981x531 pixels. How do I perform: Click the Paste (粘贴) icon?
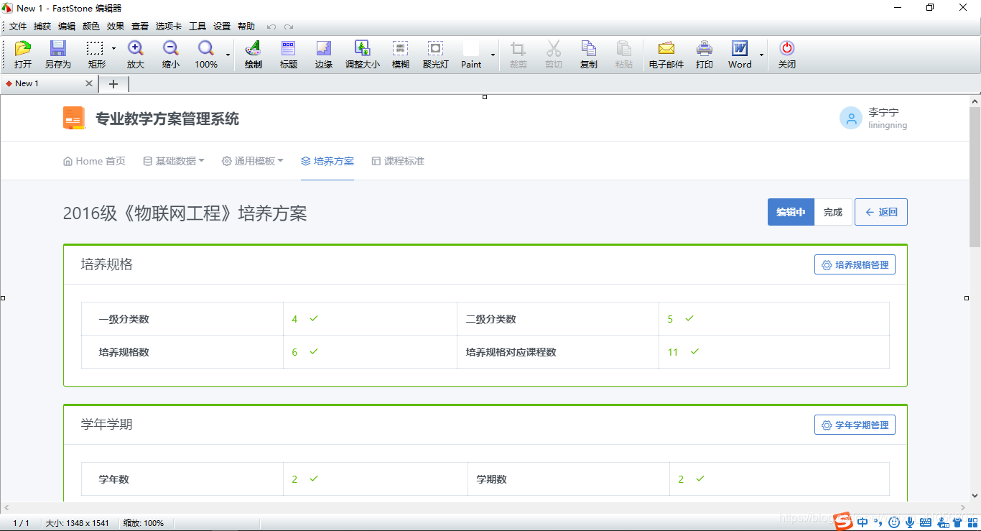pos(624,55)
